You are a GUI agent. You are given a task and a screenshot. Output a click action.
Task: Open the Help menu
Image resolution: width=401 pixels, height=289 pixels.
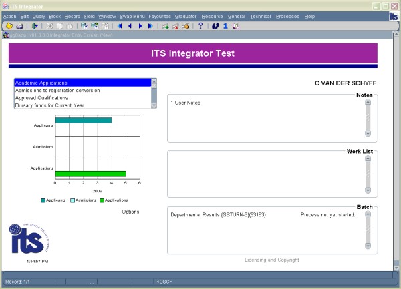tap(309, 17)
